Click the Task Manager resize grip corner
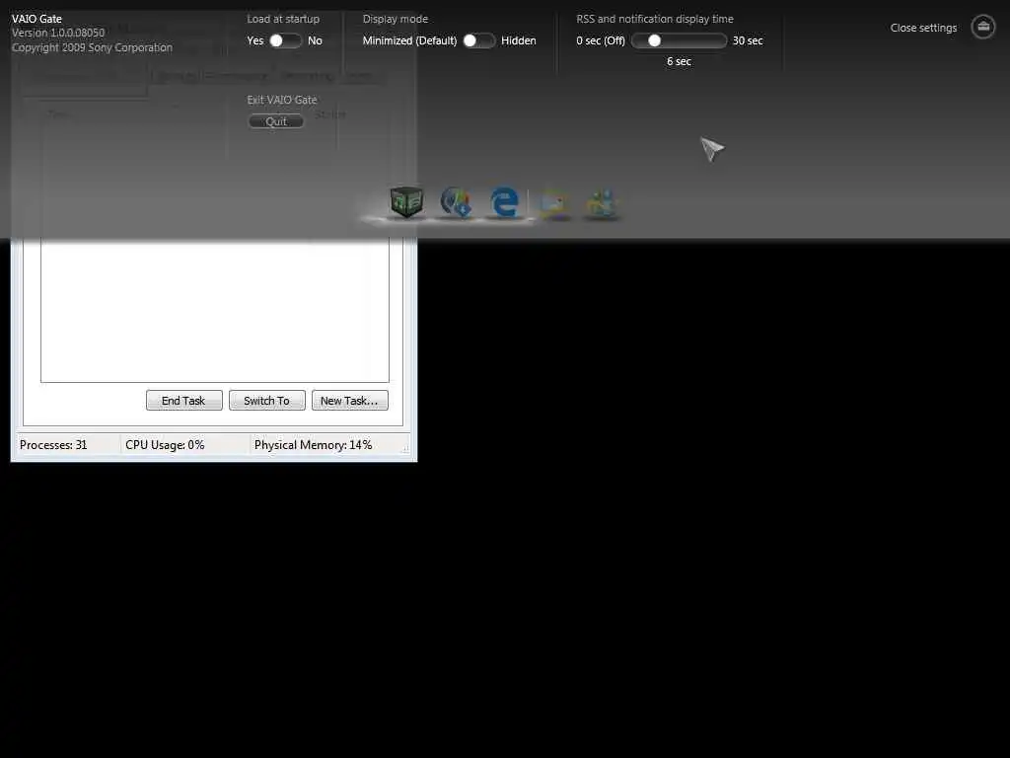Screen dimensions: 1010x758 [404, 449]
